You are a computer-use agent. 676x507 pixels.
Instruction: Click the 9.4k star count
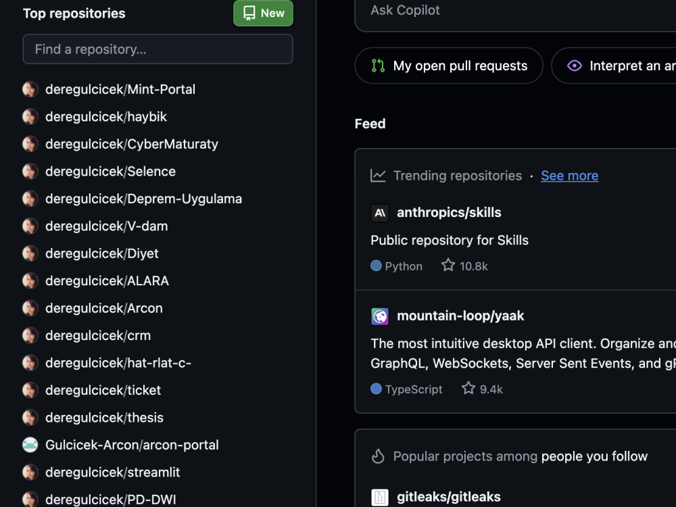pos(491,389)
